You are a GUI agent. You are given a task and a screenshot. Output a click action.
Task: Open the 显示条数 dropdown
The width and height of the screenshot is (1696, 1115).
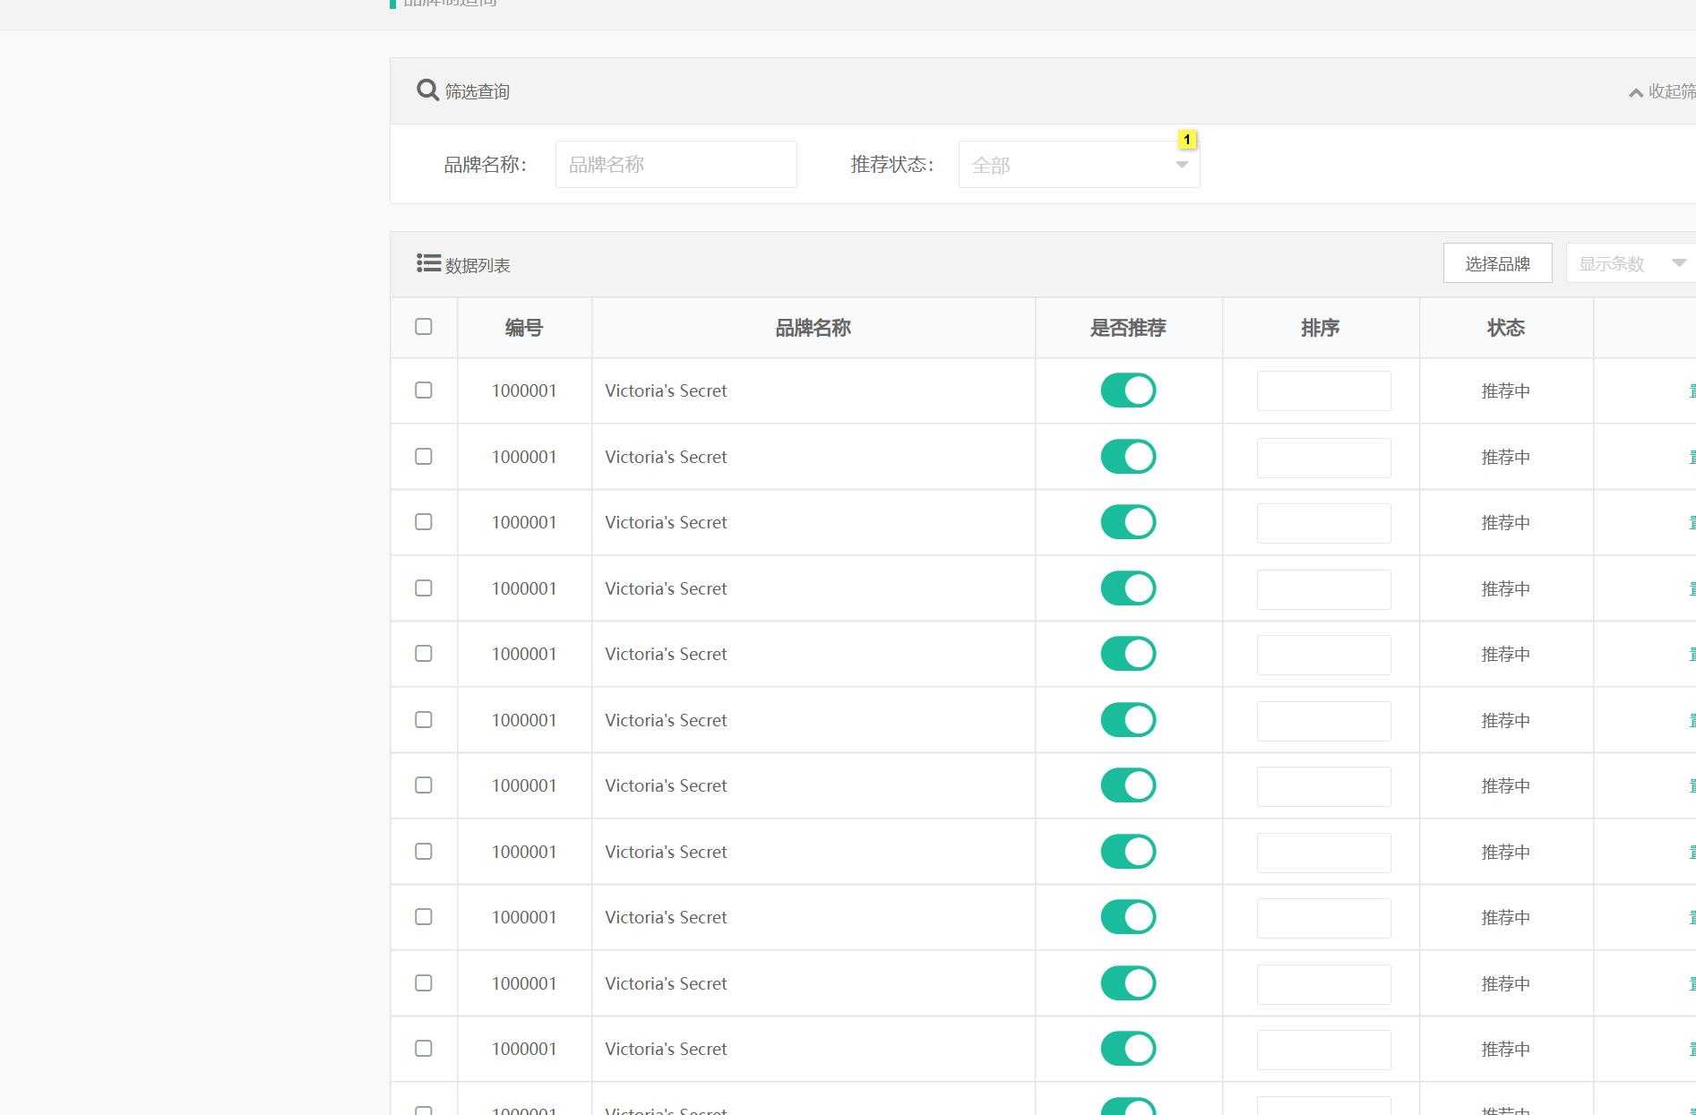[1626, 262]
